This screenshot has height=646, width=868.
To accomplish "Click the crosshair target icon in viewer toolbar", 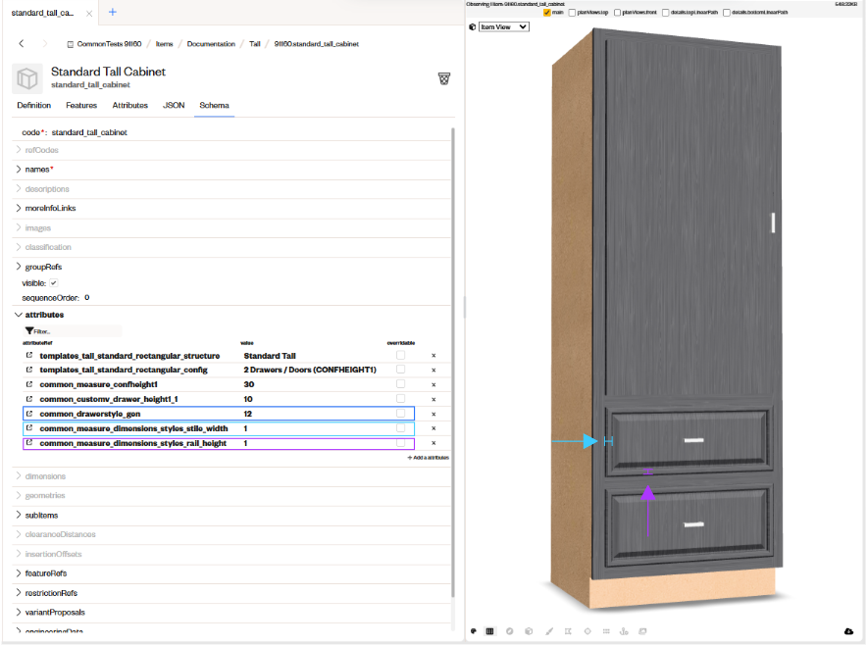I will 587,631.
